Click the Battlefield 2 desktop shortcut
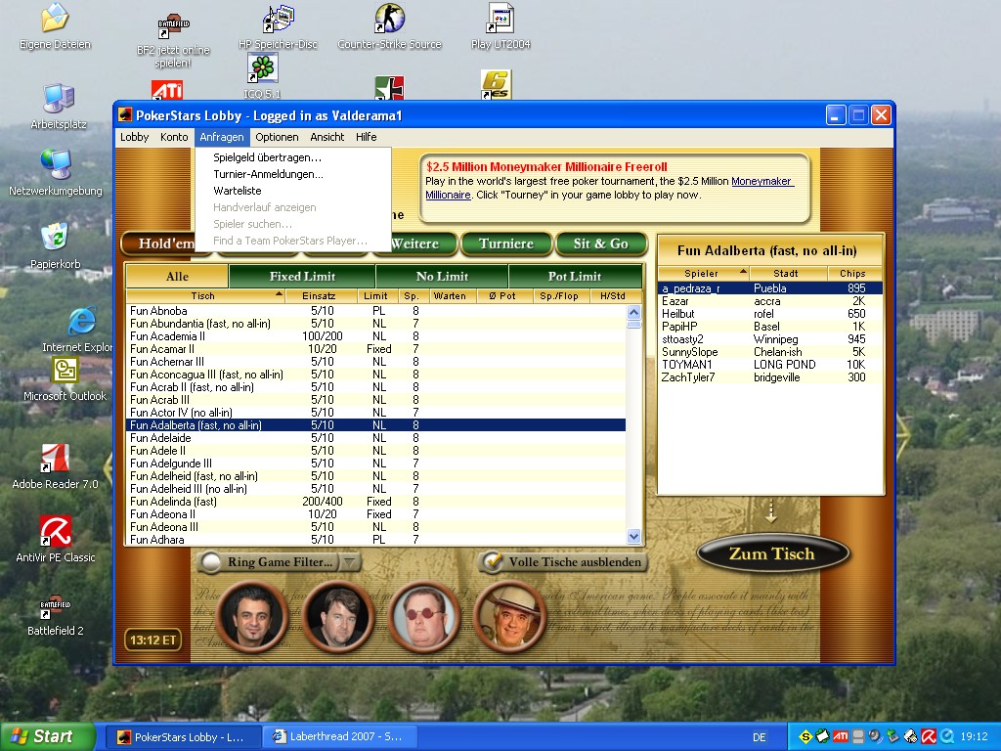 (55, 608)
